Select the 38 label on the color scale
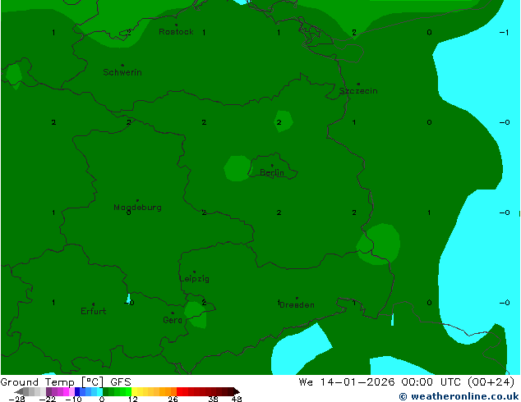 point(214,399)
